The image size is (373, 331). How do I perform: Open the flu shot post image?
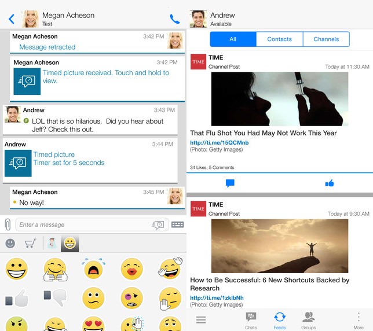point(280,99)
